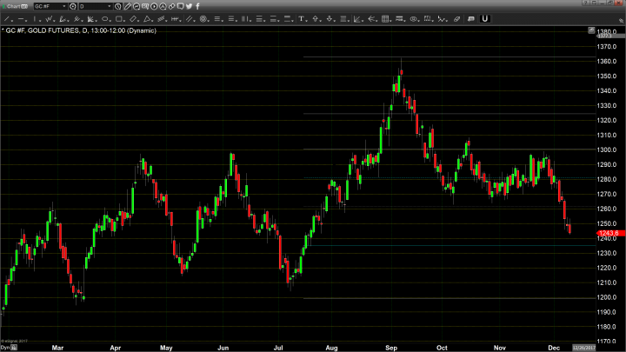Screen dimensions: 626x352
Task: Click the Mar label on time axis
Action: [x=57, y=348]
